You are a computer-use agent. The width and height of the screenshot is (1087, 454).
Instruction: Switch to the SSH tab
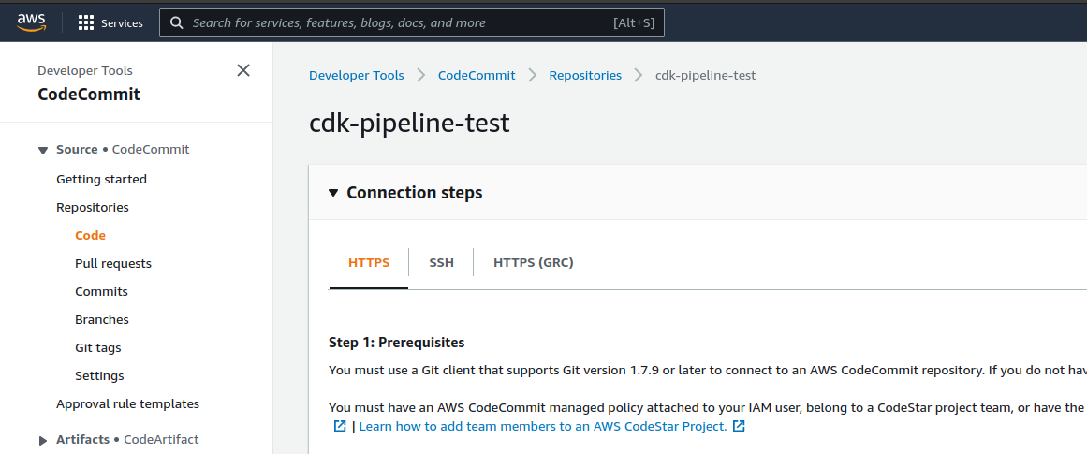441,263
